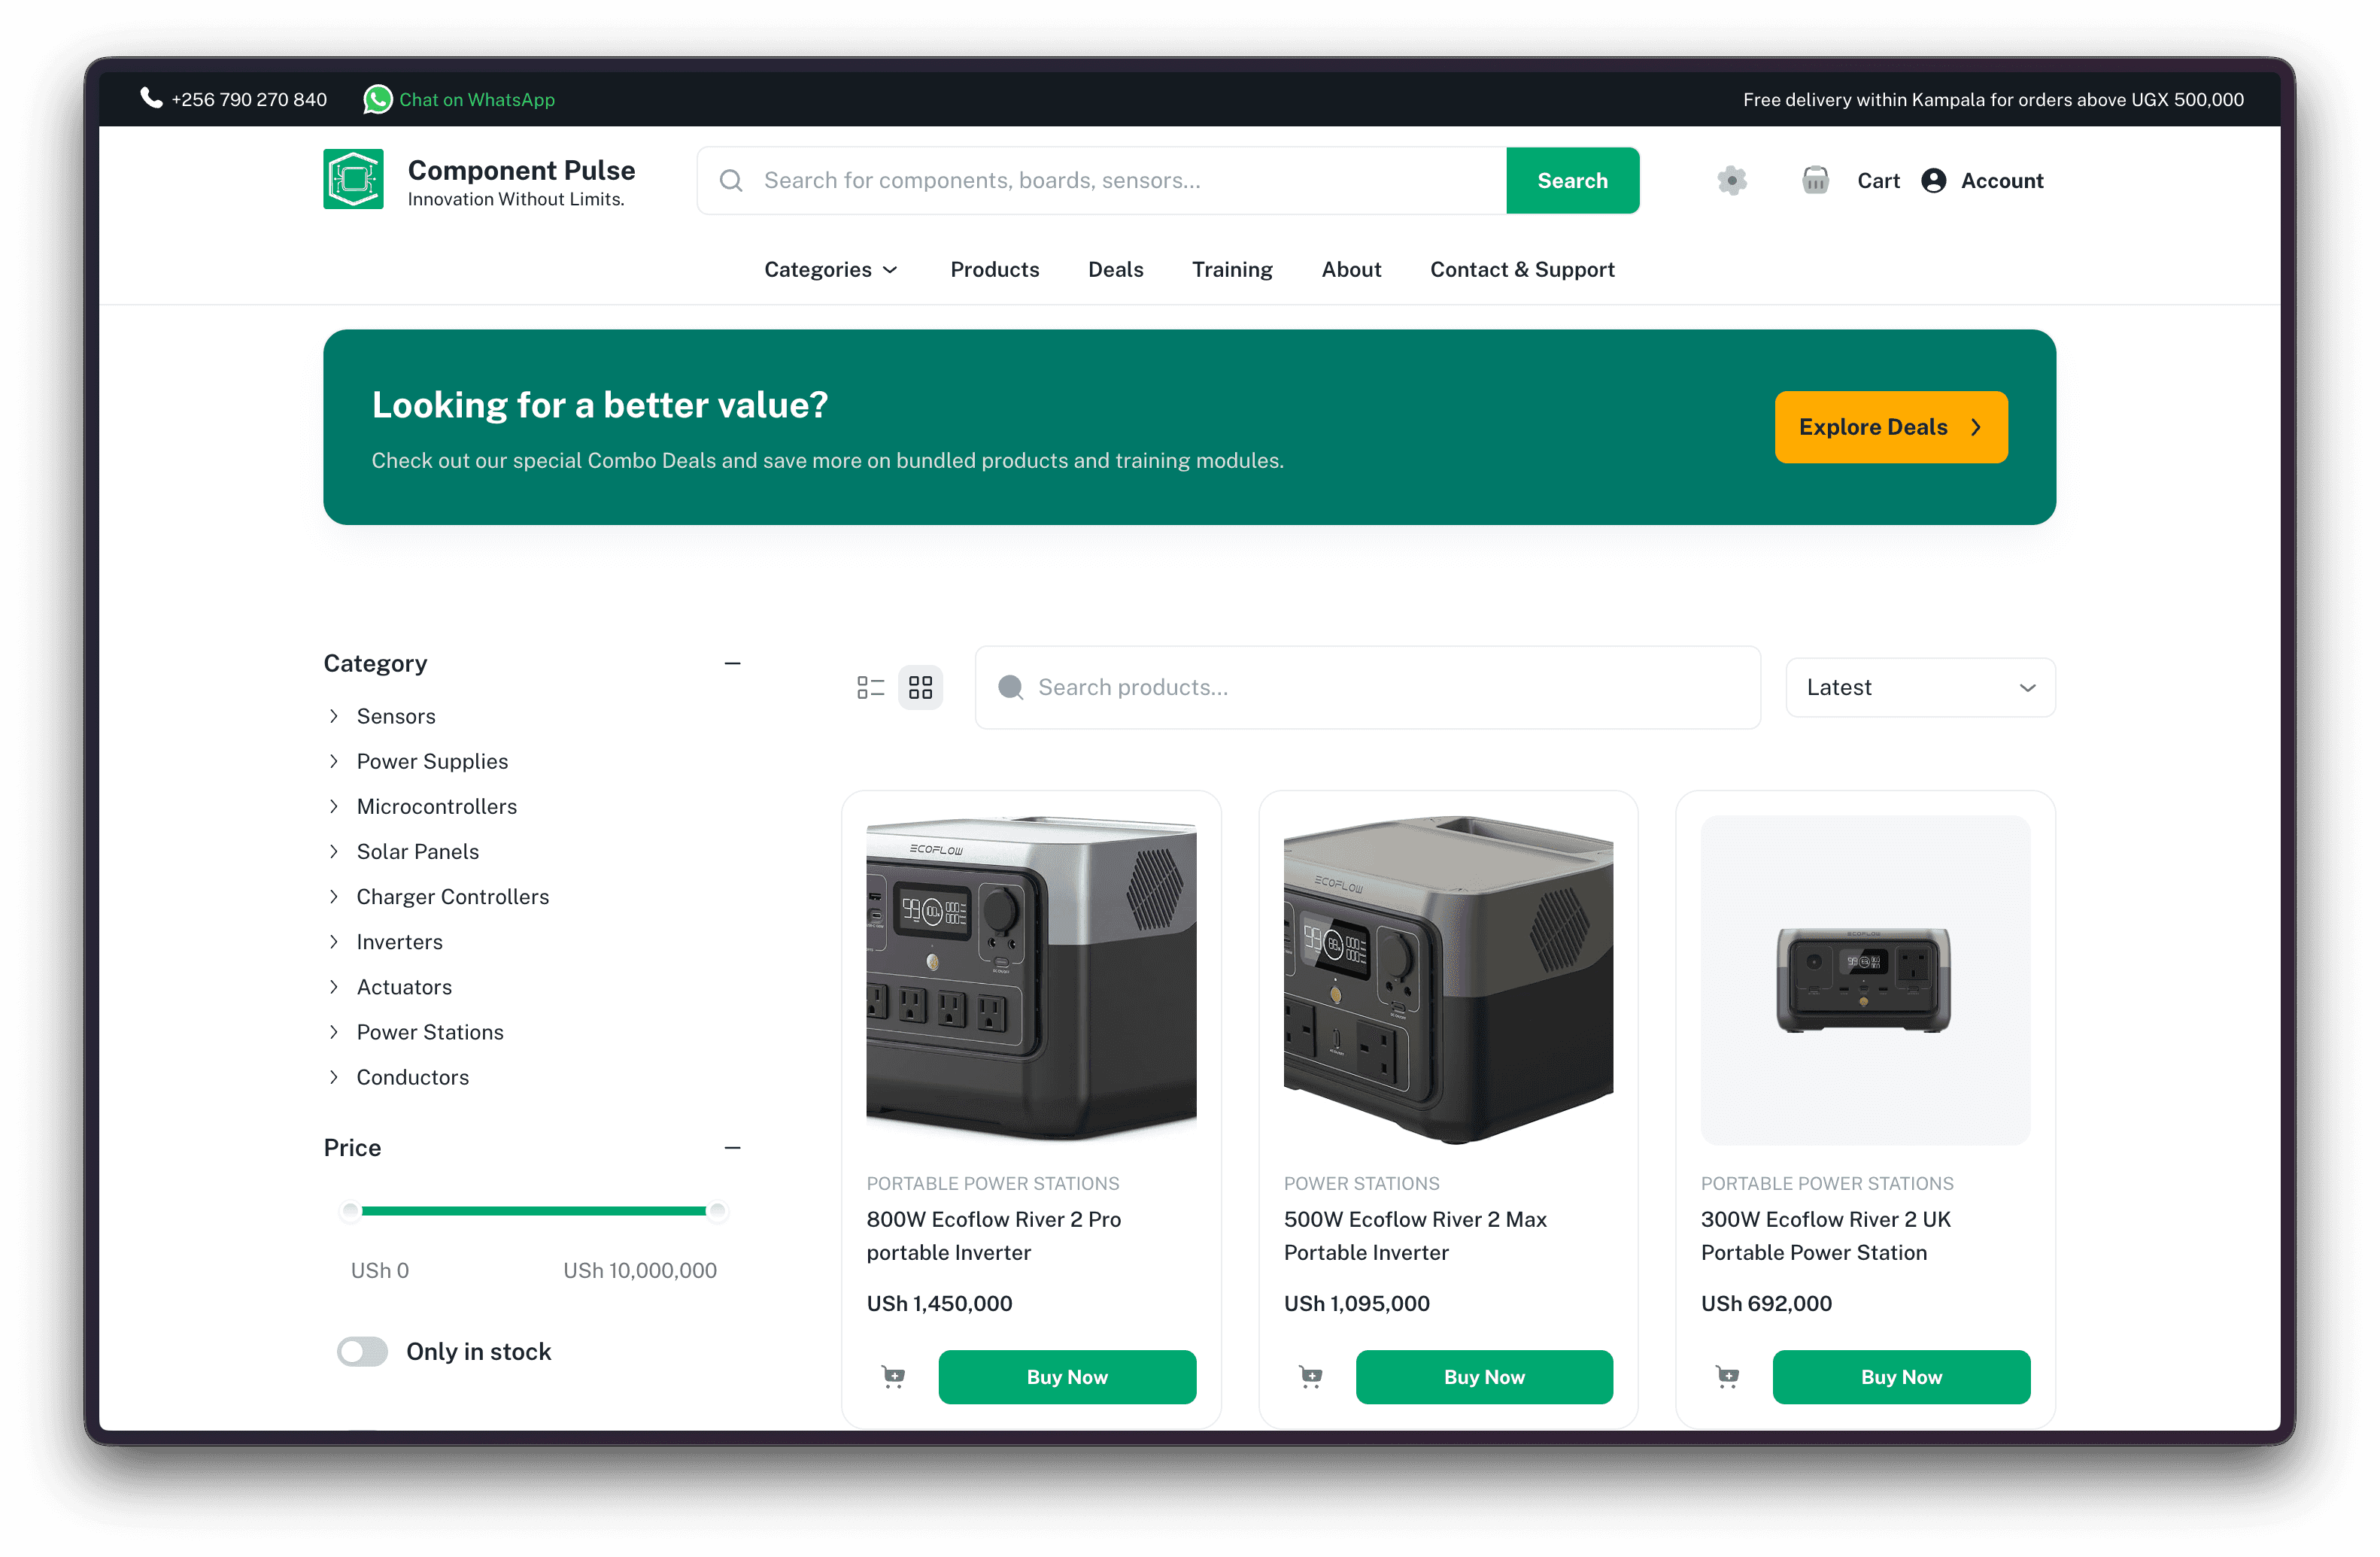Go to the Training page
The height and width of the screenshot is (1557, 2380).
click(x=1231, y=269)
